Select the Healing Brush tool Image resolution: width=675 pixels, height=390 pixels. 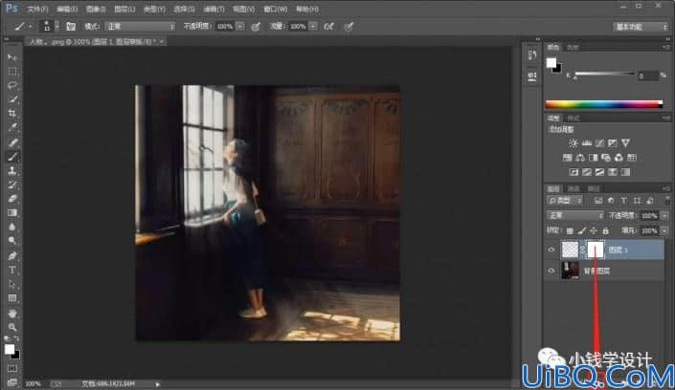[x=12, y=141]
